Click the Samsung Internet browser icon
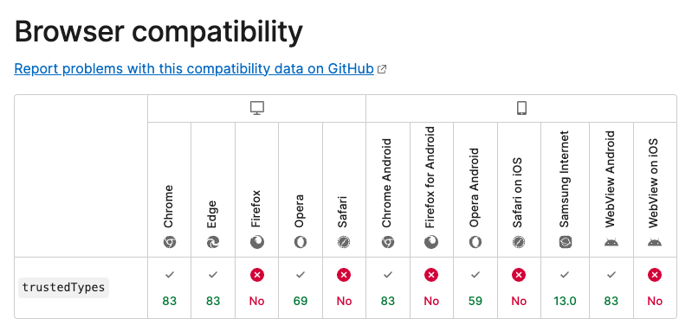This screenshot has width=692, height=331. pos(566,242)
